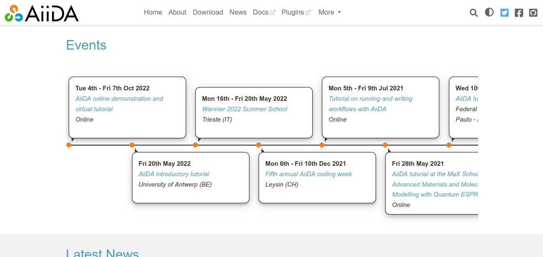543x257 pixels.
Task: Click 'Online' in the Fri 28th May 2021 card
Action: pyautogui.click(x=401, y=205)
